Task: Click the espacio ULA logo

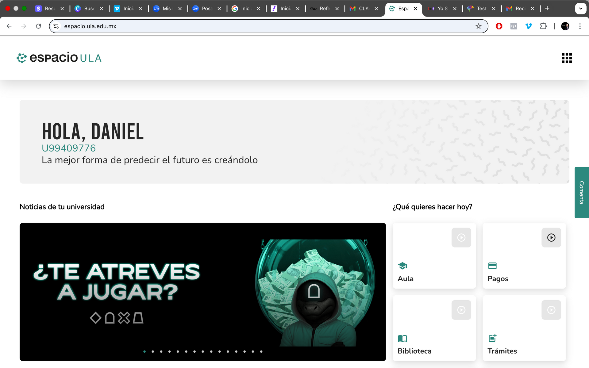Action: (59, 58)
